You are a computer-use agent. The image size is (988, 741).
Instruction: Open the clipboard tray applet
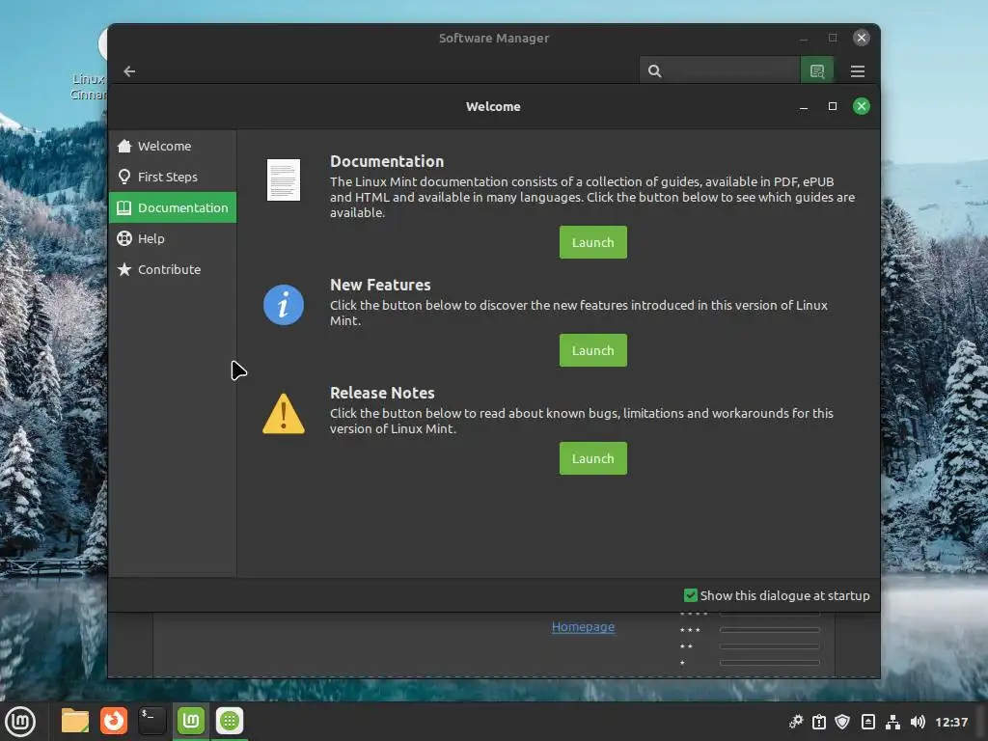pyautogui.click(x=819, y=722)
